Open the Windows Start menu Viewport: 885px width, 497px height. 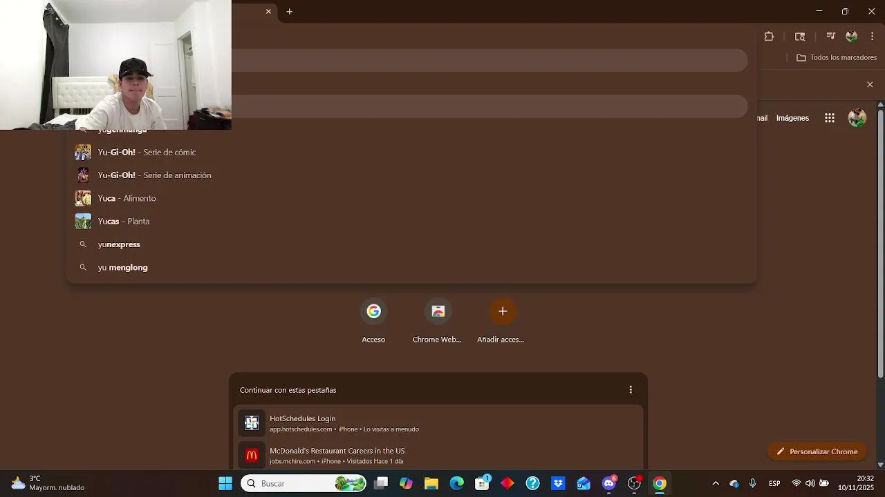(225, 483)
